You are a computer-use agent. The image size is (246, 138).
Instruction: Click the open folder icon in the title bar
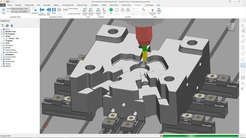4,2
